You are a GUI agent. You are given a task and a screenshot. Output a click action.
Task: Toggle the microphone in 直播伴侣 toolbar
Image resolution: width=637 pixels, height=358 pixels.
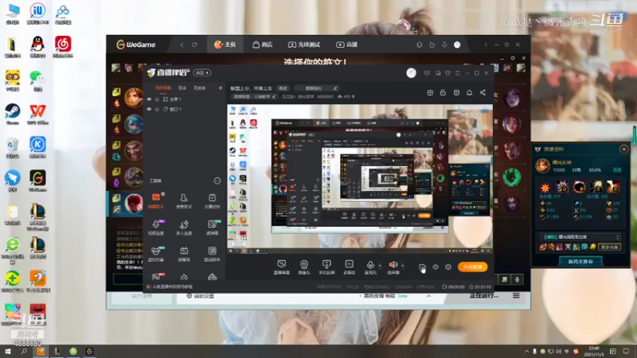[370, 267]
